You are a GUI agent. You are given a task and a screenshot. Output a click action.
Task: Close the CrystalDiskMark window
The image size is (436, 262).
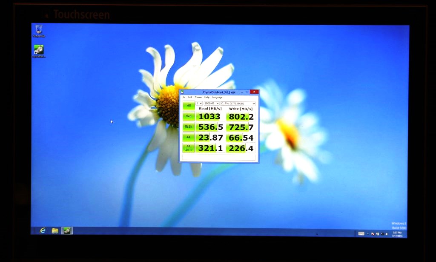click(254, 92)
